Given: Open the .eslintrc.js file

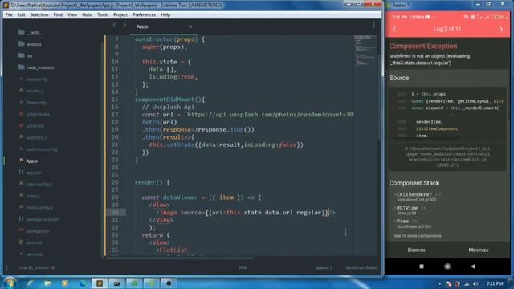Looking at the screenshot, I should (x=35, y=91).
